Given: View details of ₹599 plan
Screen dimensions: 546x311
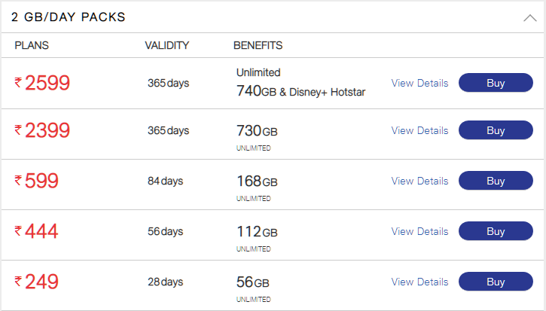Looking at the screenshot, I should (419, 181).
